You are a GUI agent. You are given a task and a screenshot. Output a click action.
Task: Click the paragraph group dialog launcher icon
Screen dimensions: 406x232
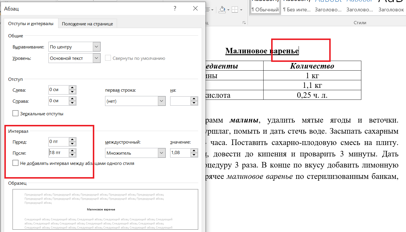(244, 23)
